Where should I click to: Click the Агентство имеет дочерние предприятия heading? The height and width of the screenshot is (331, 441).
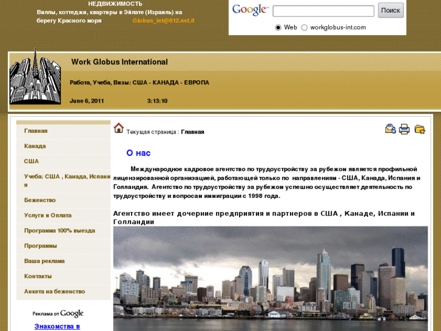(264, 217)
